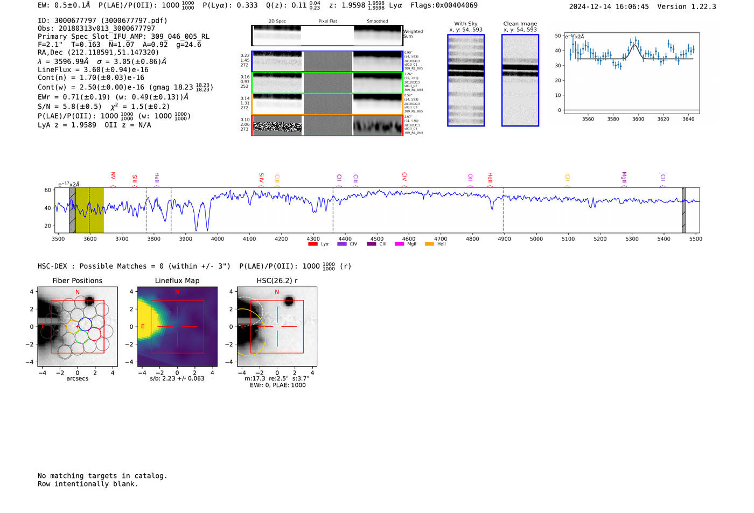
Task: Click the HSC(26.2) r image
Action: click(277, 327)
